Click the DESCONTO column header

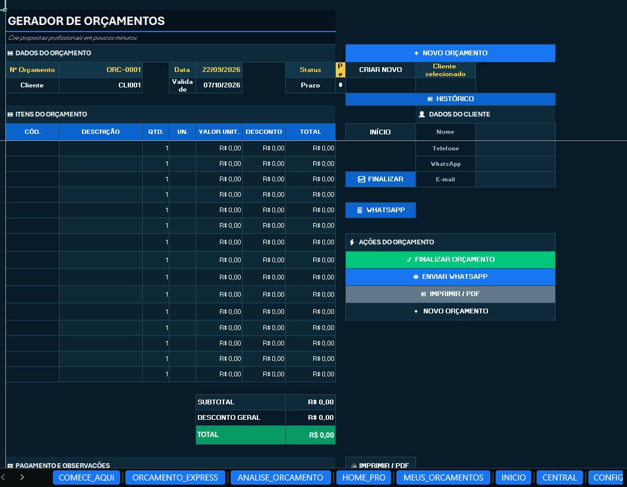264,132
